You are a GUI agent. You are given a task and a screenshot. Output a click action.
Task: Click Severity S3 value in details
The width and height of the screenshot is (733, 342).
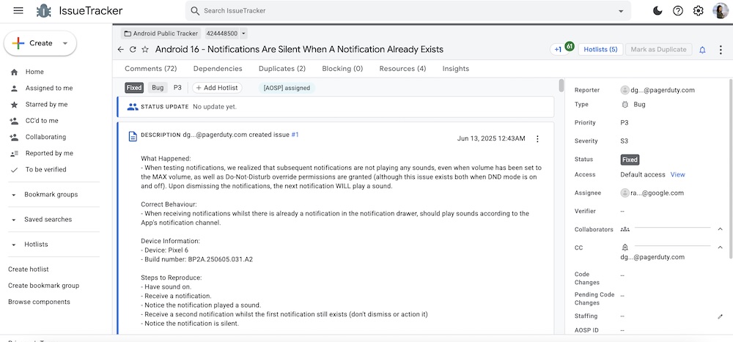(625, 141)
